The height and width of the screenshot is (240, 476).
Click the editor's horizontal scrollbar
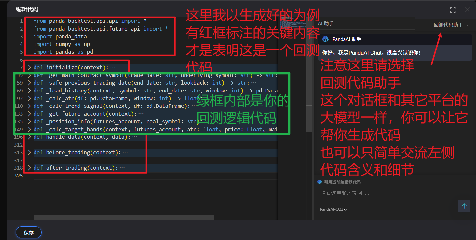pos(123,217)
